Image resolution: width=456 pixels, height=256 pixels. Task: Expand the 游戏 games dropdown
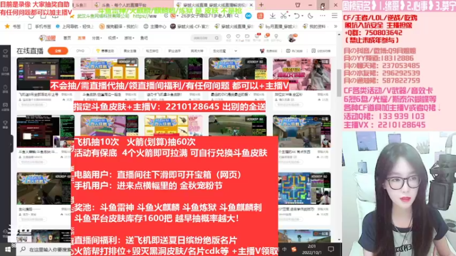coord(129,38)
